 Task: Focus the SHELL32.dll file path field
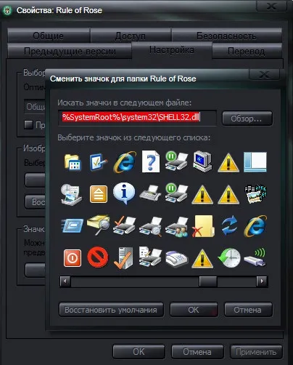(137, 118)
